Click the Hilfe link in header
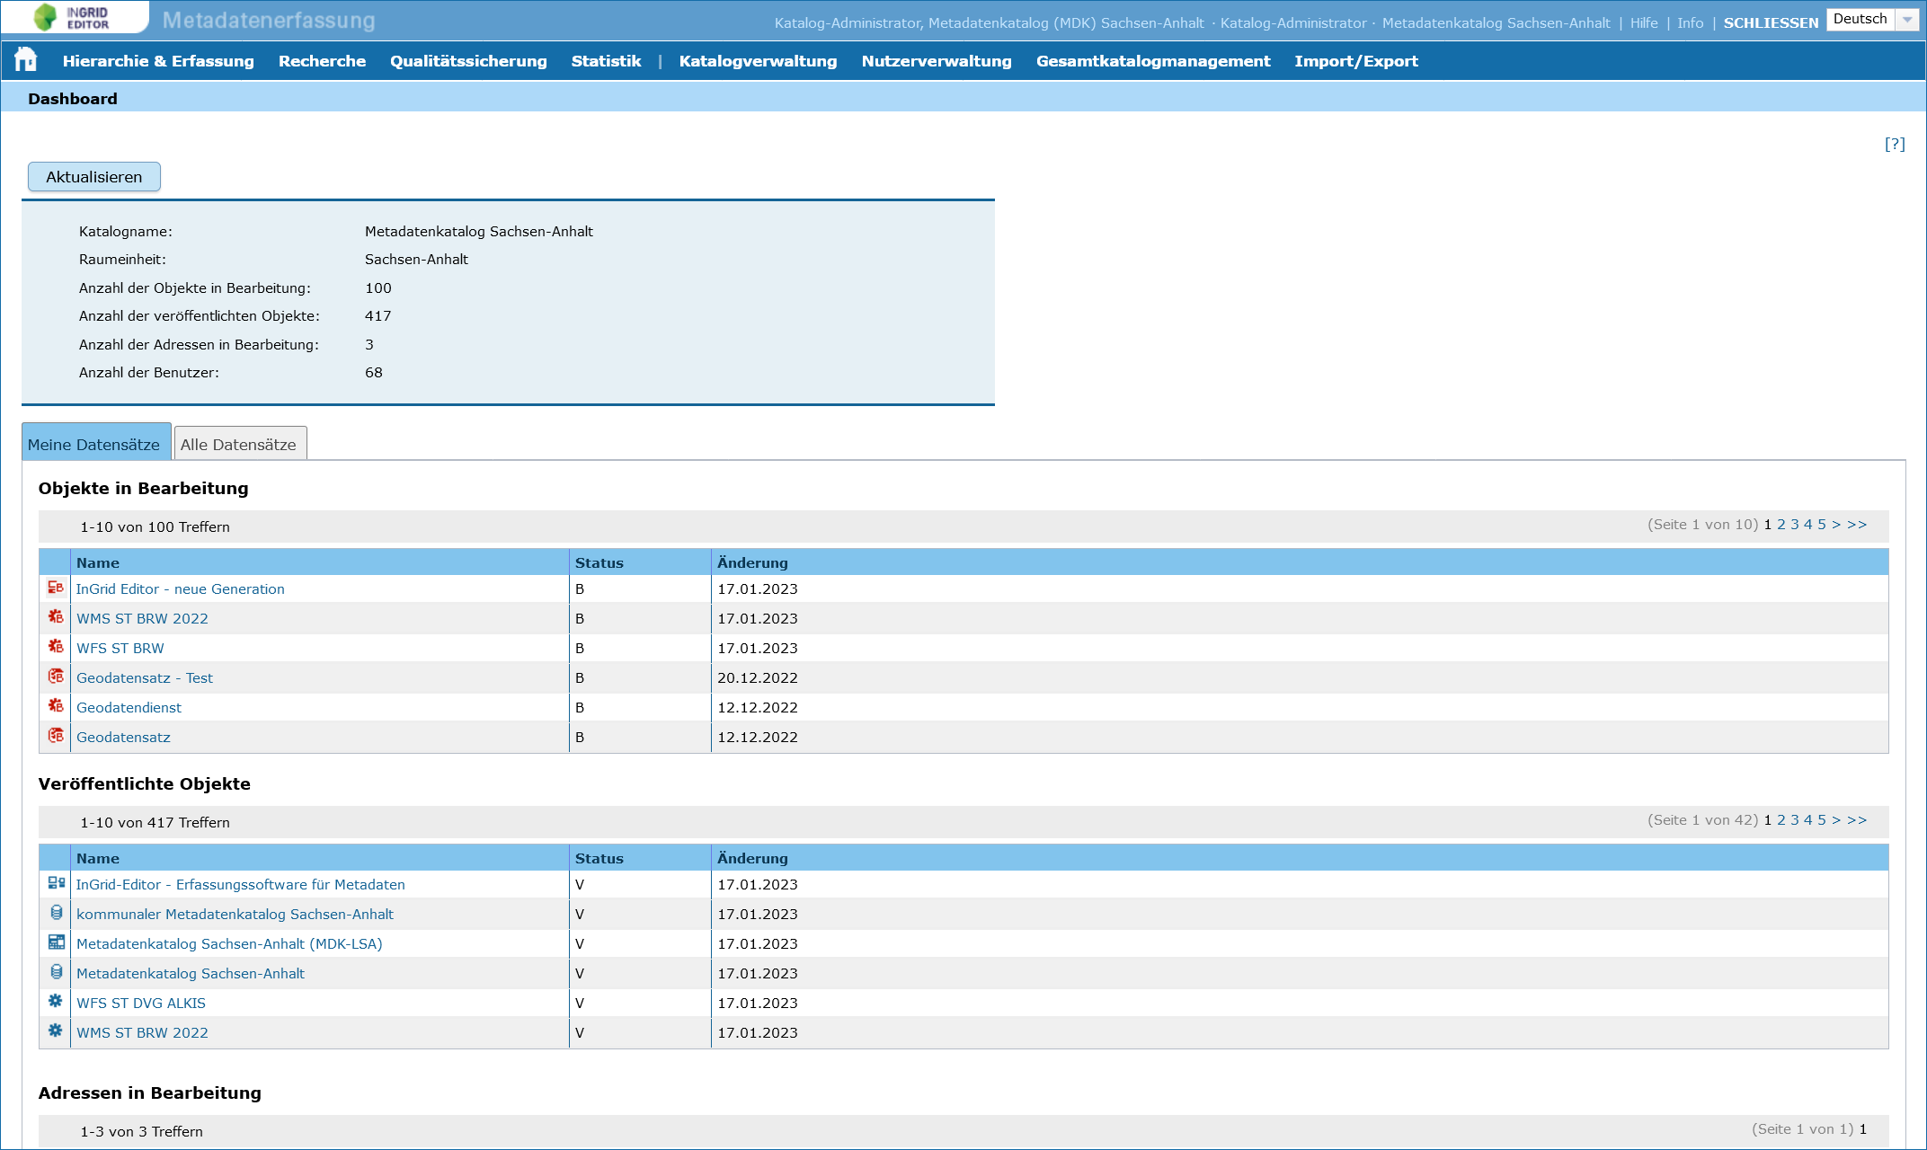The image size is (1927, 1150). pyautogui.click(x=1644, y=22)
